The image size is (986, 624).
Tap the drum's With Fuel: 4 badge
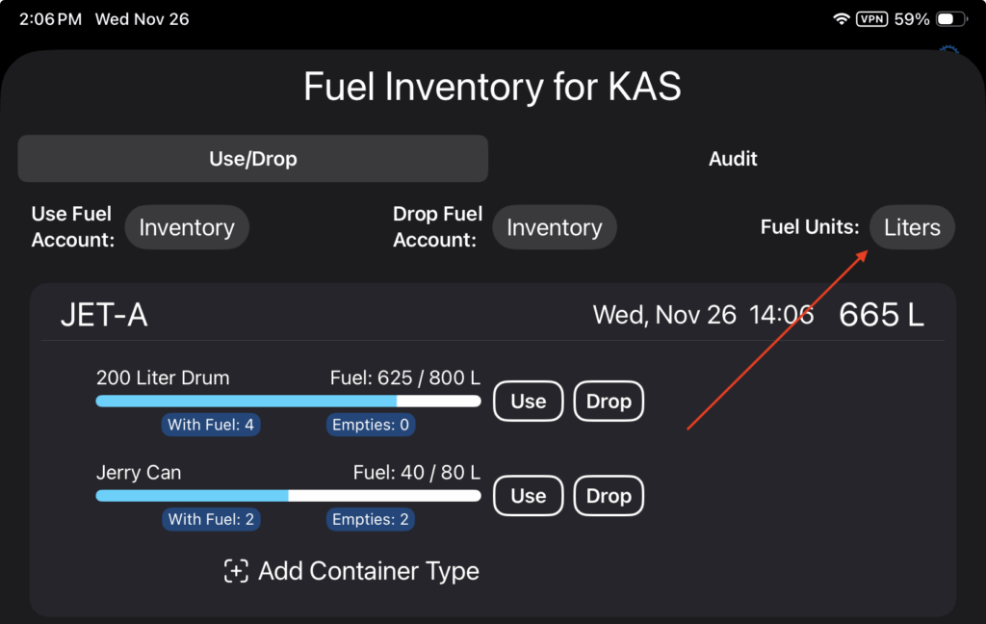click(212, 425)
